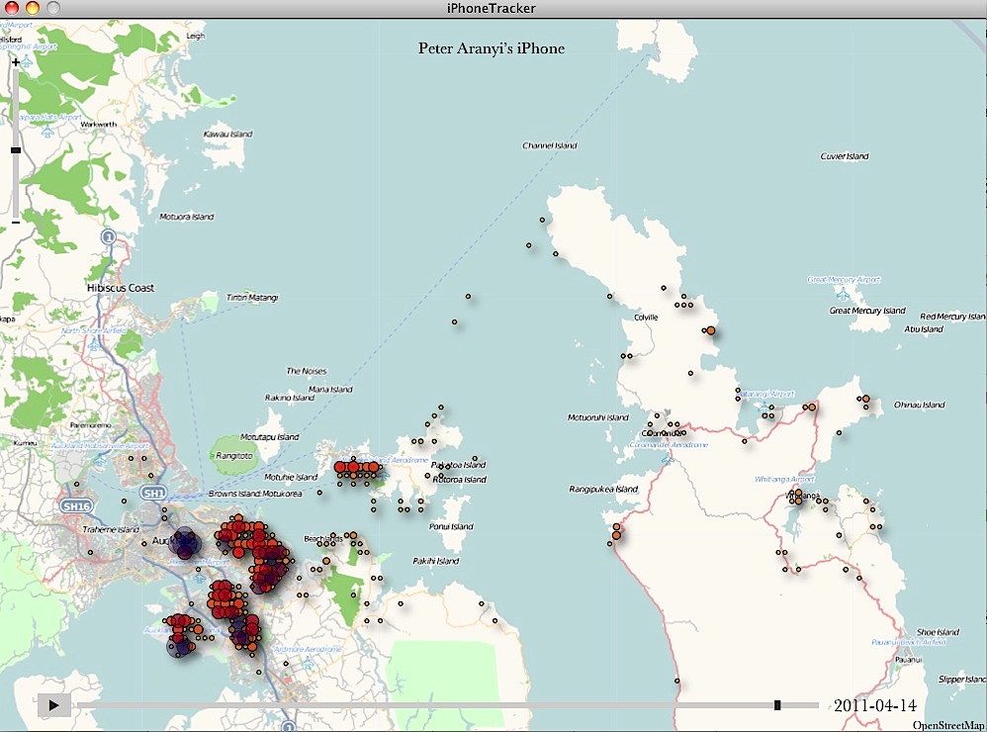Click the Colville town label

point(646,318)
